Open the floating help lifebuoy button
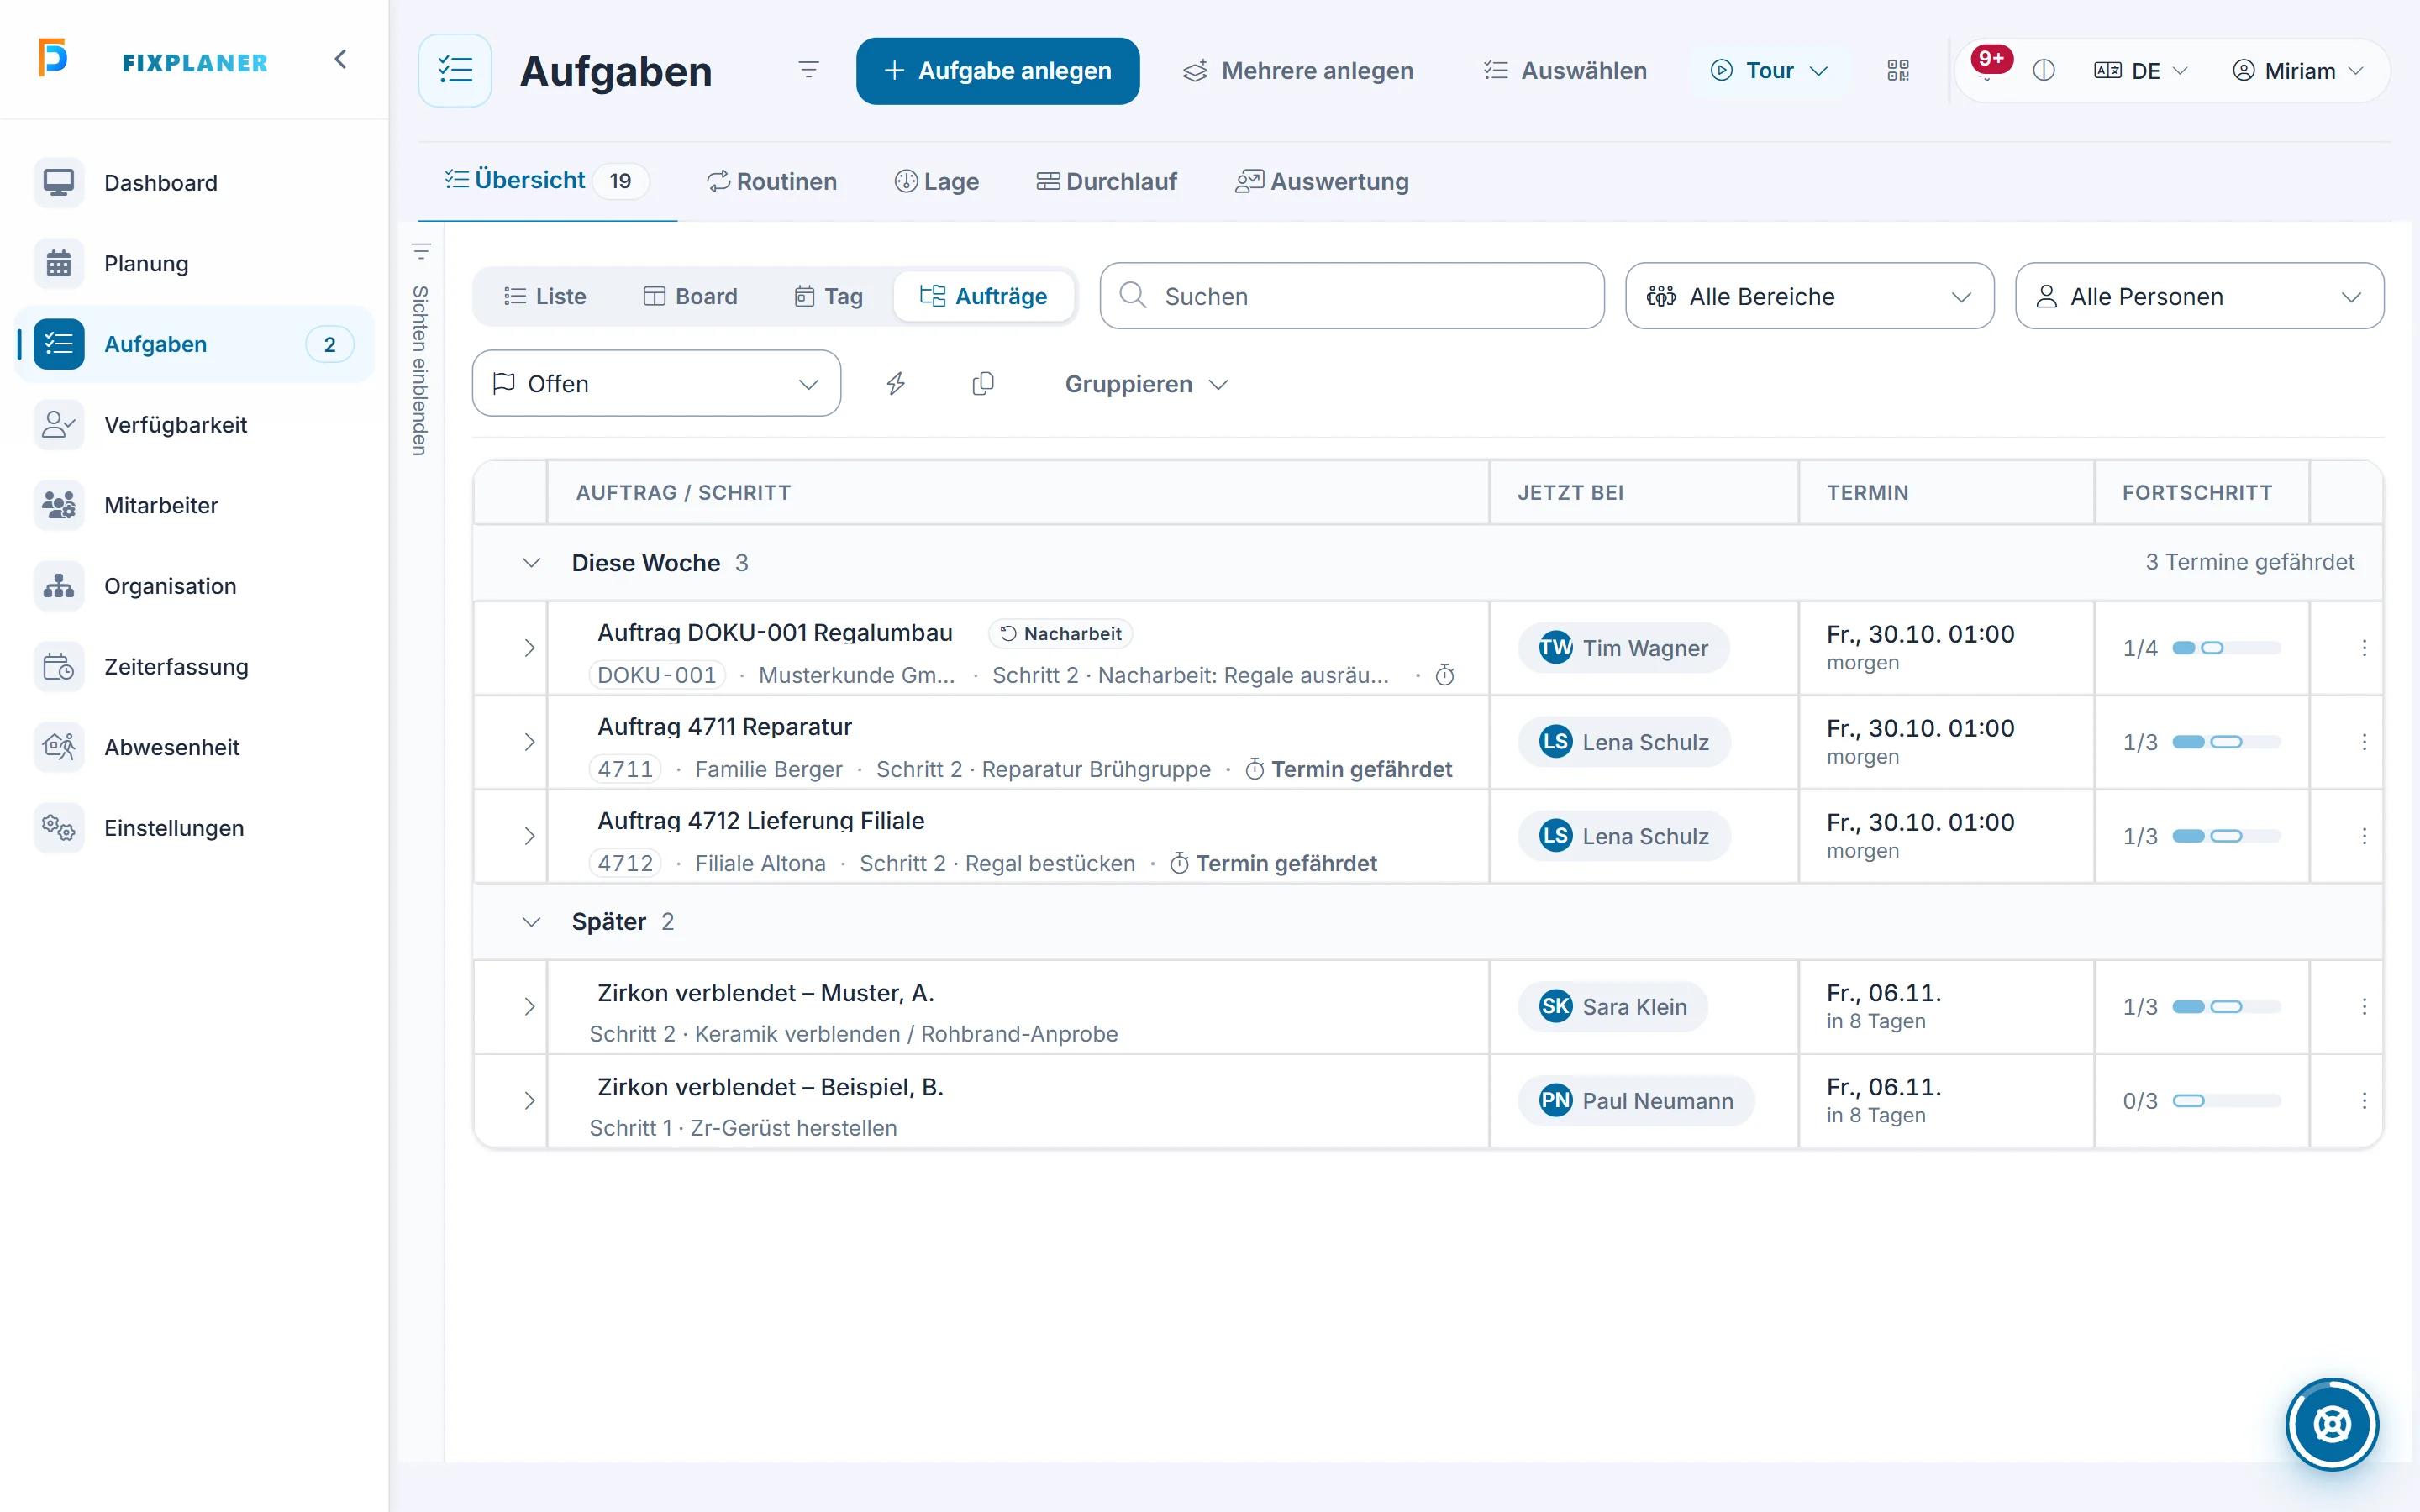The width and height of the screenshot is (2420, 1512). click(x=2332, y=1424)
